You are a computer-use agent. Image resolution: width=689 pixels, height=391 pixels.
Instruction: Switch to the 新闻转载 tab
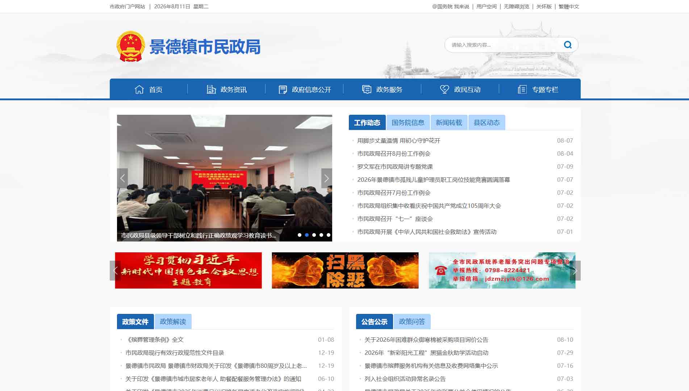click(x=449, y=122)
